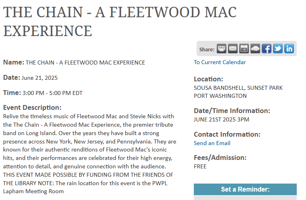Click the Set a Reminder header bar

[245, 189]
